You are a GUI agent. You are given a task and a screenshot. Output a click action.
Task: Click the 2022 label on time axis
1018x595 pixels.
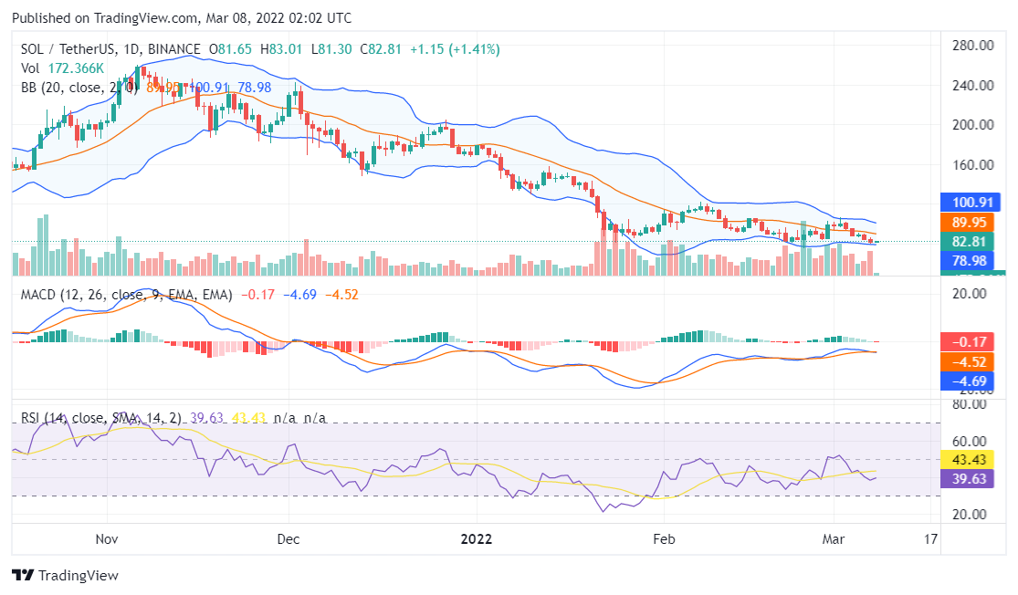pos(476,539)
